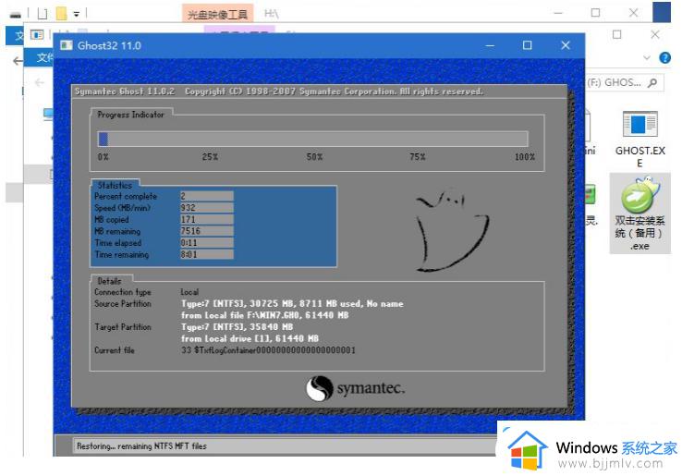Maximize the second Explorer window behind Ghost
Screen dimensions: 682x476
616,34
